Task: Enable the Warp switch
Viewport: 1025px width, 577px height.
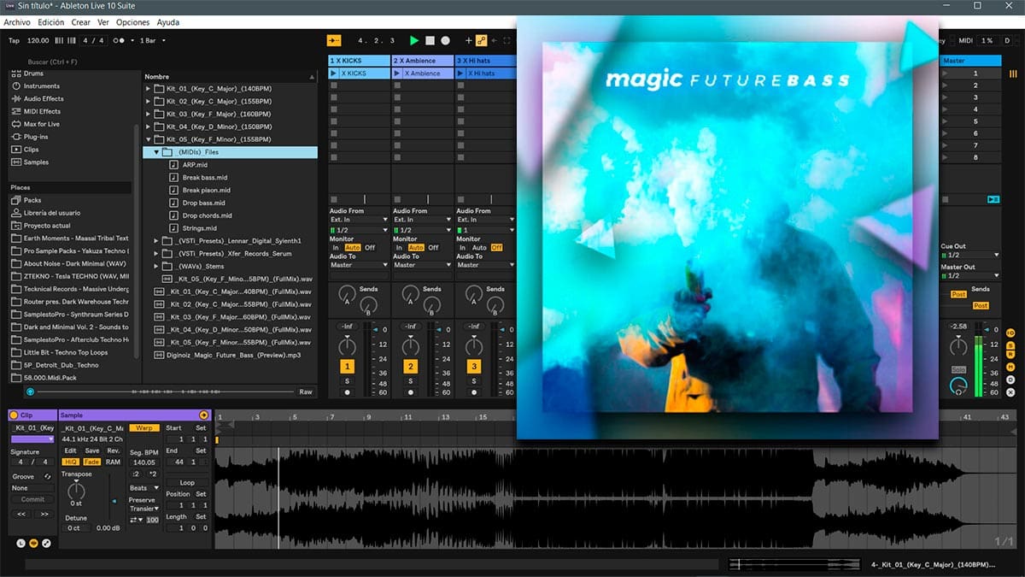Action: click(x=144, y=427)
